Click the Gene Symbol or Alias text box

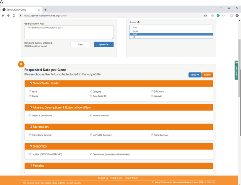69,32
